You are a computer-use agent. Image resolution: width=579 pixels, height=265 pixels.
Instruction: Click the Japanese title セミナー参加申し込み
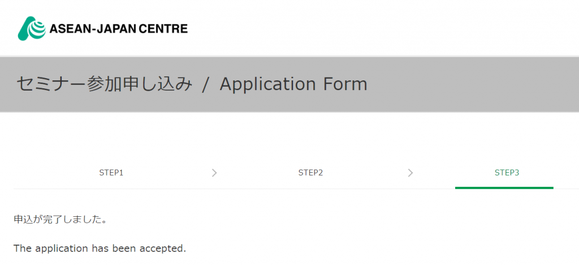105,84
